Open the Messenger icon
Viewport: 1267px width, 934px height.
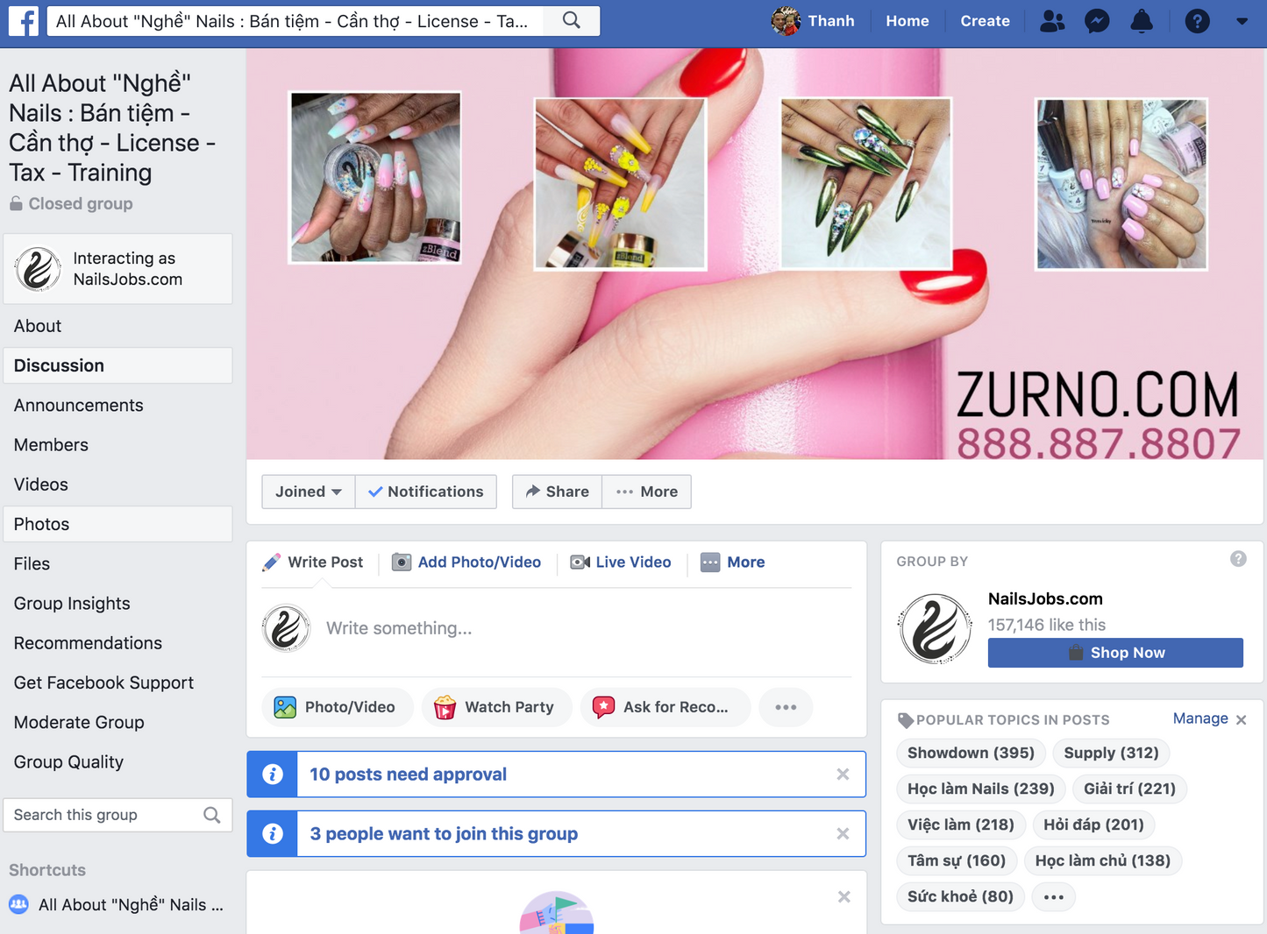tap(1097, 21)
